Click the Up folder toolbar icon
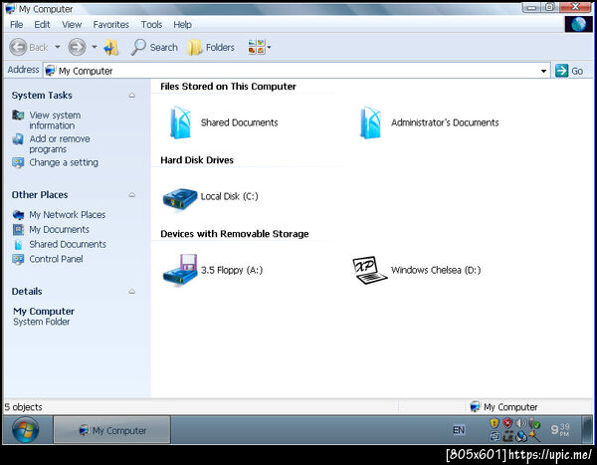This screenshot has width=597, height=465. (111, 47)
